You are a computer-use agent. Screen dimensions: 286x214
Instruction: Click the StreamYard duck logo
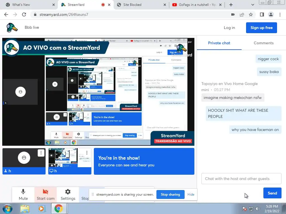click(x=12, y=28)
